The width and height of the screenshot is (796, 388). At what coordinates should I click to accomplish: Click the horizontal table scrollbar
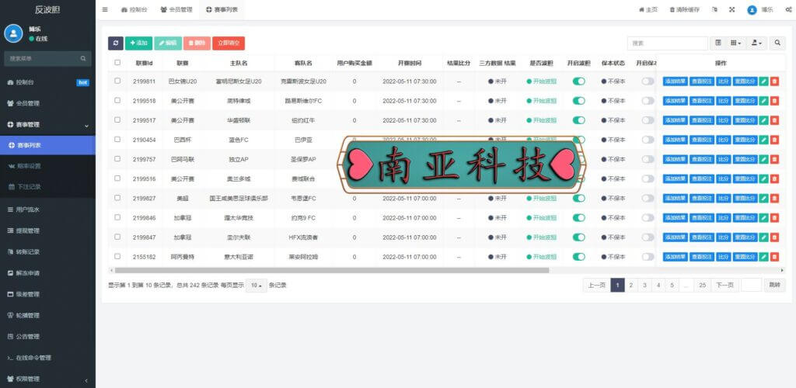331,271
